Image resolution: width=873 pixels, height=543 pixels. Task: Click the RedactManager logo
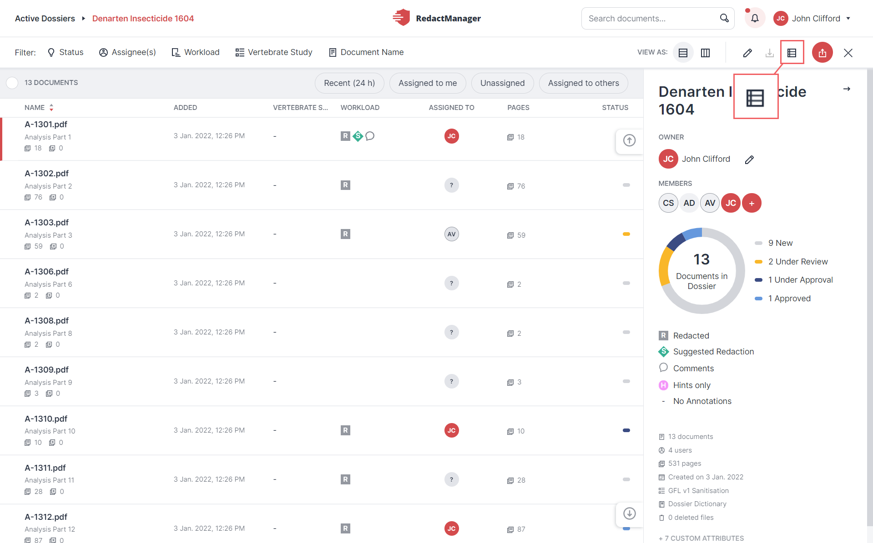coord(437,18)
